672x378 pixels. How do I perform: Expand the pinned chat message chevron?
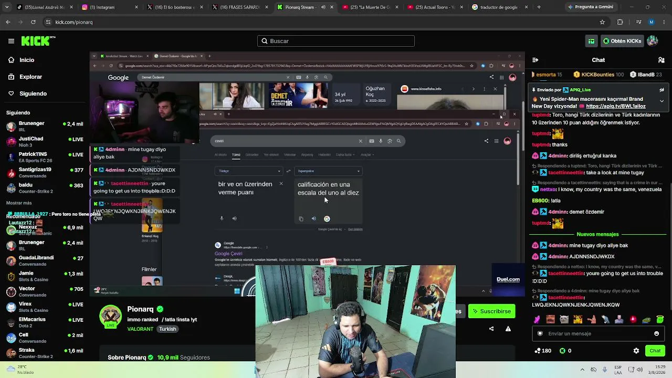(661, 101)
